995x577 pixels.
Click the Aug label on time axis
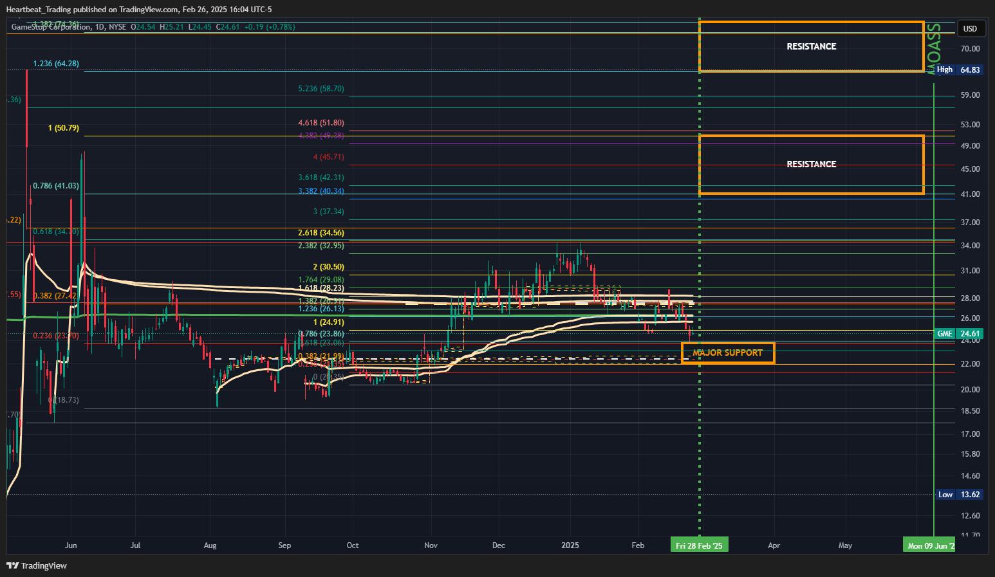click(210, 545)
